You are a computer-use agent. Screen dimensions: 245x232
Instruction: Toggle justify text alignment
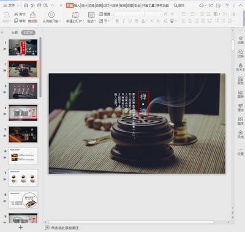pos(203,21)
